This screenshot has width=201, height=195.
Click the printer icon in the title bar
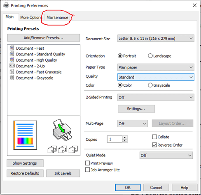[6, 5]
